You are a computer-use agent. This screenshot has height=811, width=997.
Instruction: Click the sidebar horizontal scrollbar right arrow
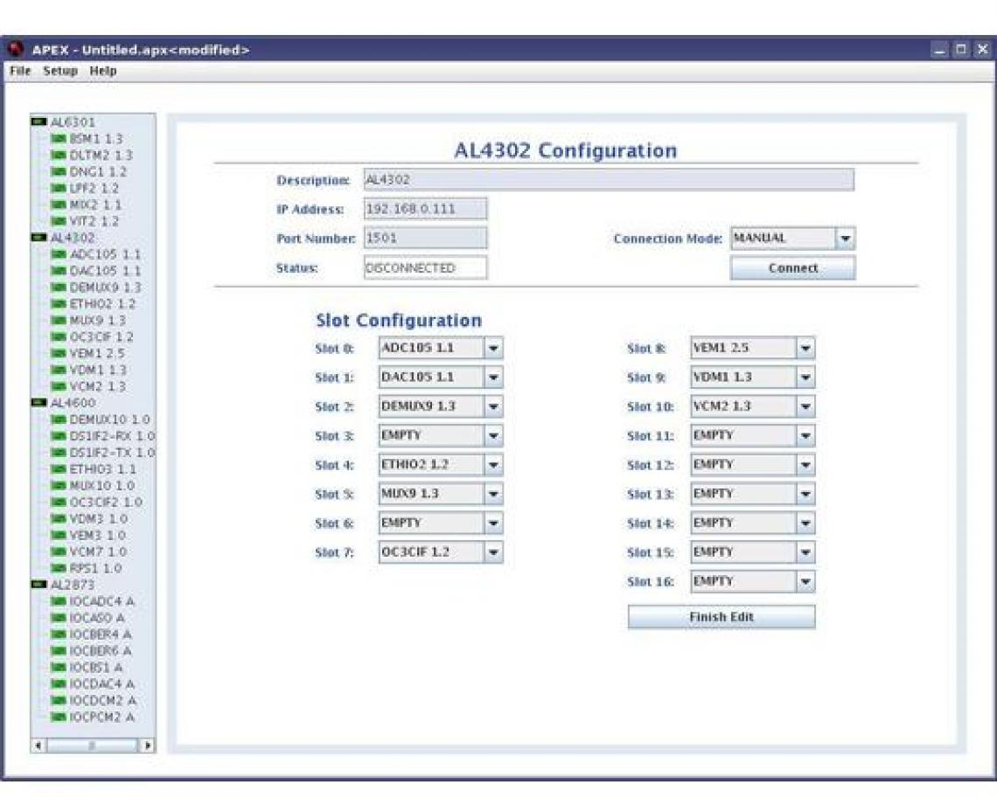coord(146,744)
